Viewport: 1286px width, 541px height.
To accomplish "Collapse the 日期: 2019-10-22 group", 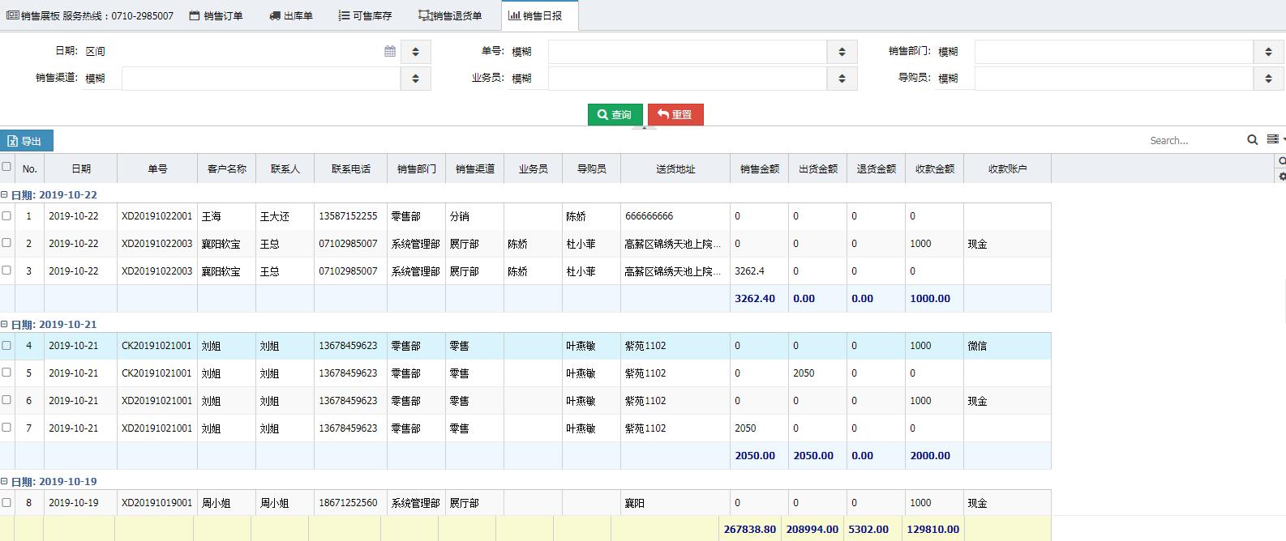I will coord(4,194).
